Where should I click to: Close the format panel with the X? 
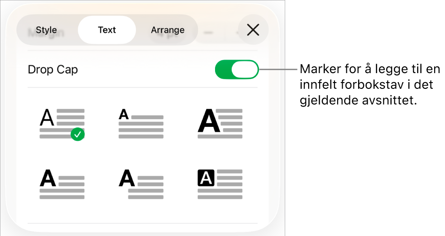253,30
